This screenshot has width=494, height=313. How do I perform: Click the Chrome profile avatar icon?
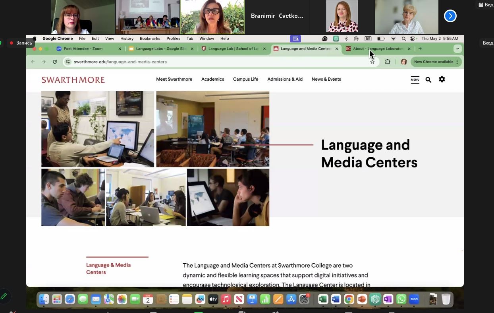coord(404,62)
